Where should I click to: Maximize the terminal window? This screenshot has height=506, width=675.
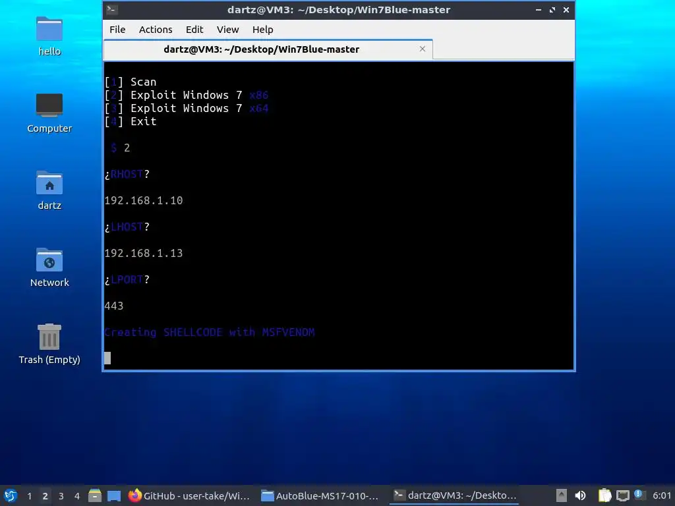coord(552,9)
